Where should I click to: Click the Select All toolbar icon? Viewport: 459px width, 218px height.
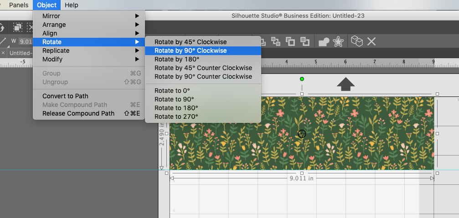[18, 28]
